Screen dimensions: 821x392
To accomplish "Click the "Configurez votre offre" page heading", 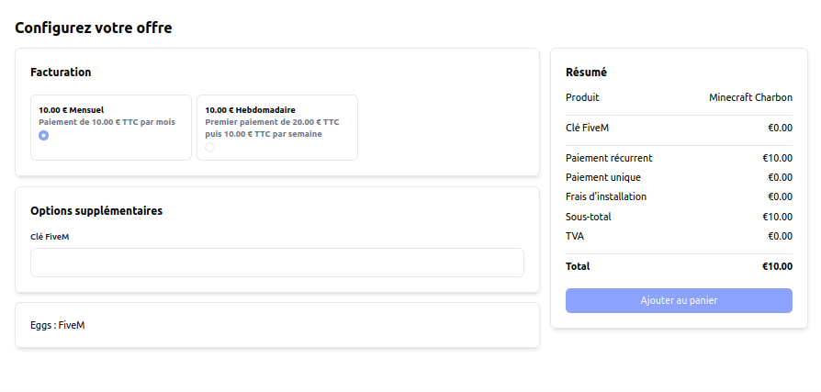I will pyautogui.click(x=94, y=28).
